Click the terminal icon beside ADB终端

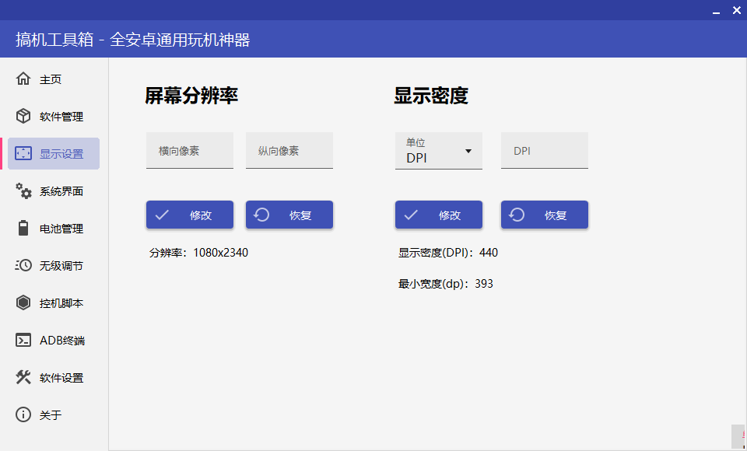(x=23, y=340)
